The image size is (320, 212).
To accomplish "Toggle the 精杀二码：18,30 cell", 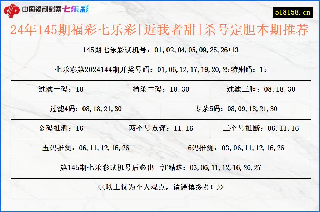I will tap(160, 90).
